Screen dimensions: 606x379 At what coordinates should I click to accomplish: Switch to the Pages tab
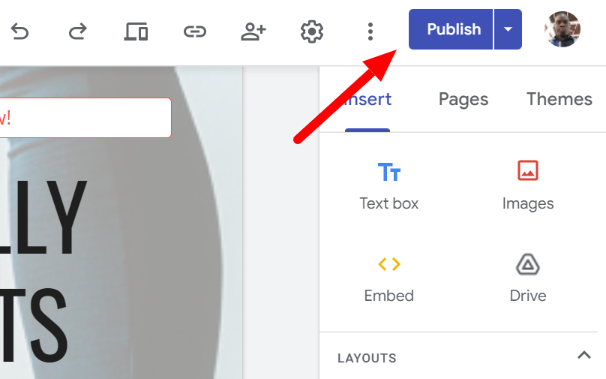pyautogui.click(x=463, y=100)
